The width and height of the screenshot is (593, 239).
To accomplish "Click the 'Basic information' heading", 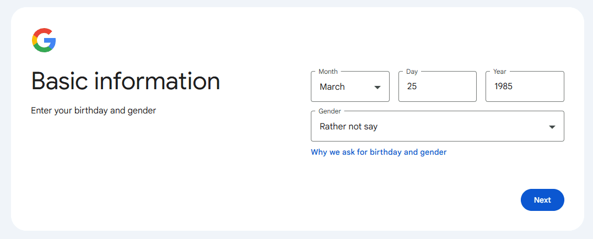I will 126,82.
